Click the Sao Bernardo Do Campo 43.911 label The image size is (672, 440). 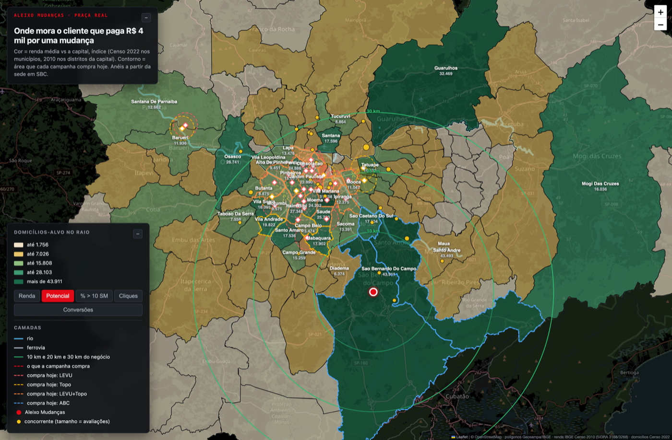tap(389, 271)
